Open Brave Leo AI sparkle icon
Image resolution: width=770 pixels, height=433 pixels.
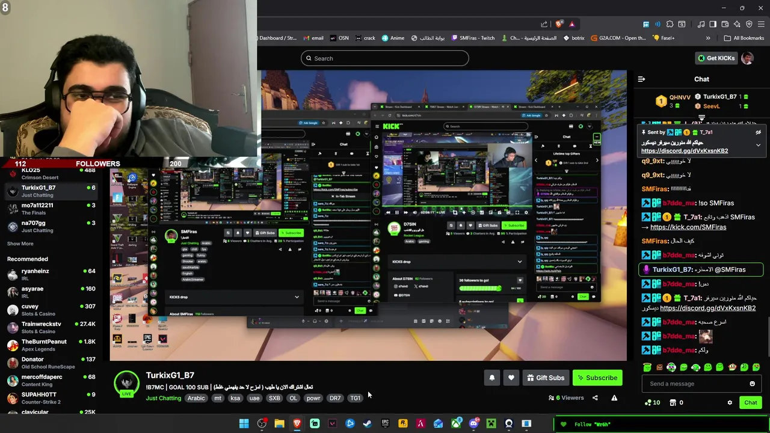coord(738,24)
